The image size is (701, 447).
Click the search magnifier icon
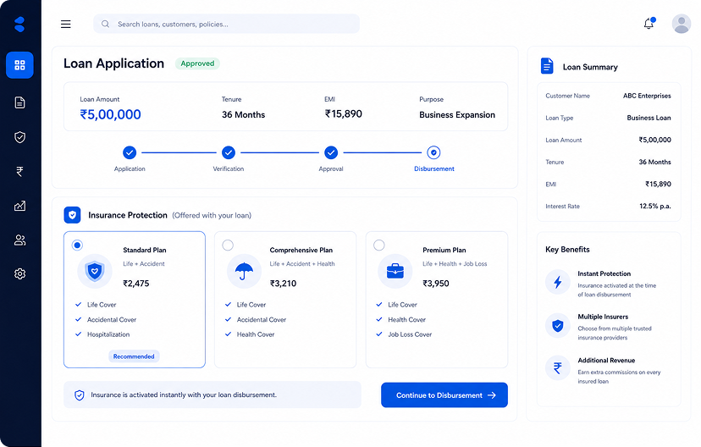106,24
